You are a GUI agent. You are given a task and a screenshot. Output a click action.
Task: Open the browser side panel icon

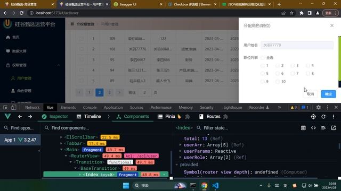pyautogui.click(x=310, y=13)
